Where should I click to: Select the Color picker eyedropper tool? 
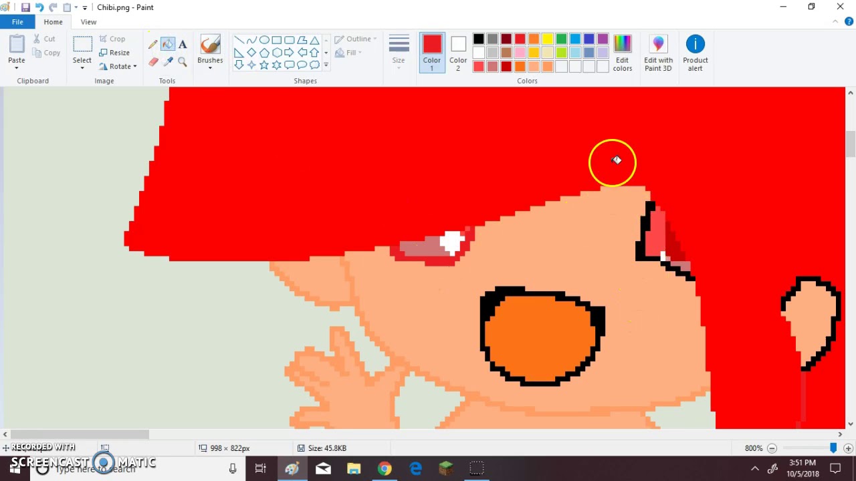167,62
